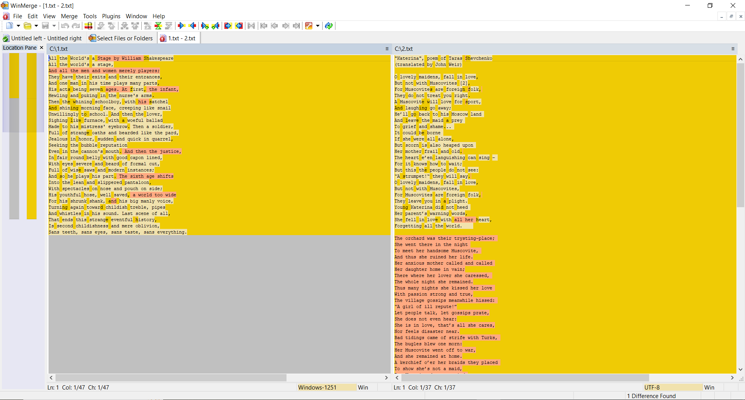Click the New document toolbar icon
The width and height of the screenshot is (745, 400).
tap(9, 26)
